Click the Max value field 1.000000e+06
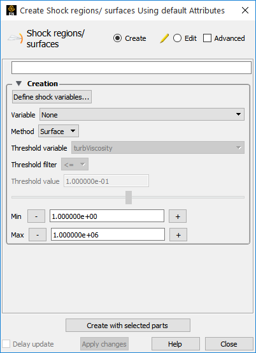This screenshot has width=256, height=353. point(108,234)
